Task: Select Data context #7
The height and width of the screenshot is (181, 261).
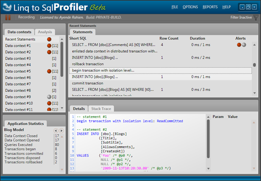Action: (31, 84)
